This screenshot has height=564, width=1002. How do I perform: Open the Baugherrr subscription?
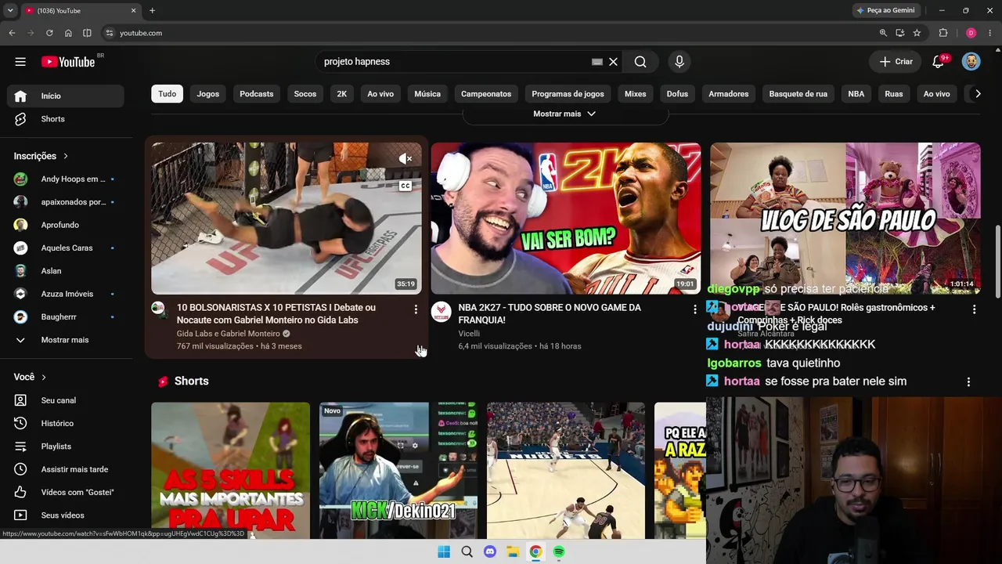tap(66, 317)
